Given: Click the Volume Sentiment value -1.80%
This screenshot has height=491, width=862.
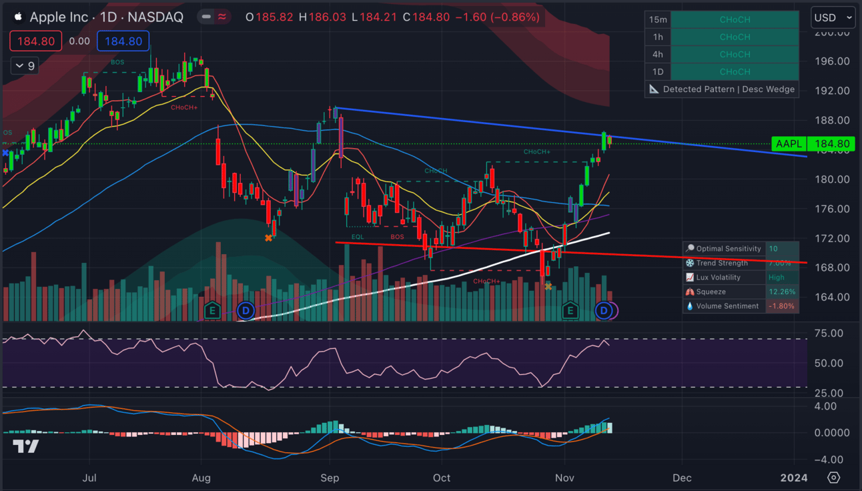Looking at the screenshot, I should (x=781, y=306).
